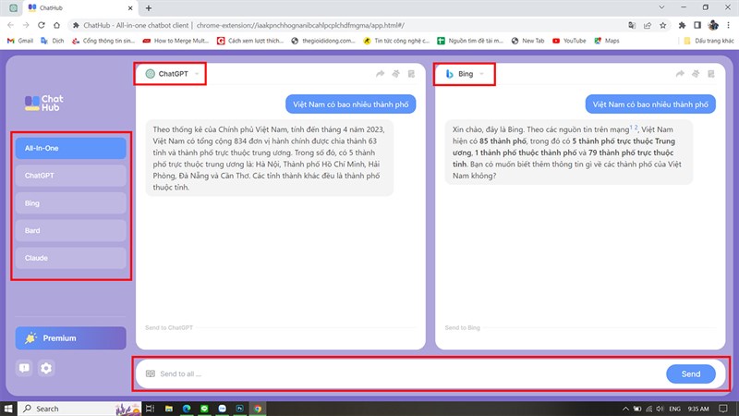Open Chrome tab search chevron
Image resolution: width=739 pixels, height=416 pixels.
click(x=661, y=7)
